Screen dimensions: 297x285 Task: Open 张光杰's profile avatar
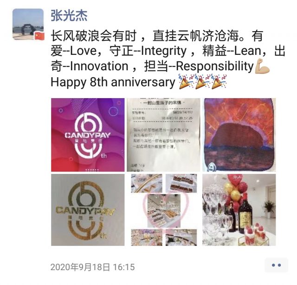[x=28, y=24]
